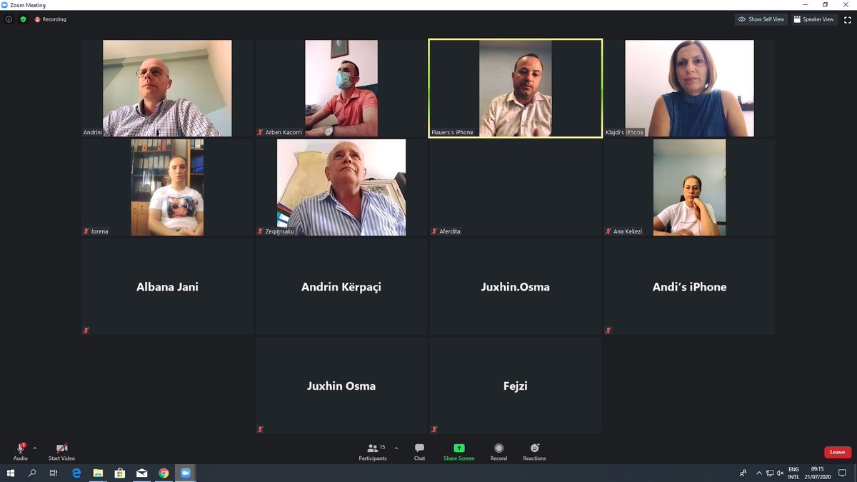Open Google Chrome from taskbar

[x=164, y=473]
